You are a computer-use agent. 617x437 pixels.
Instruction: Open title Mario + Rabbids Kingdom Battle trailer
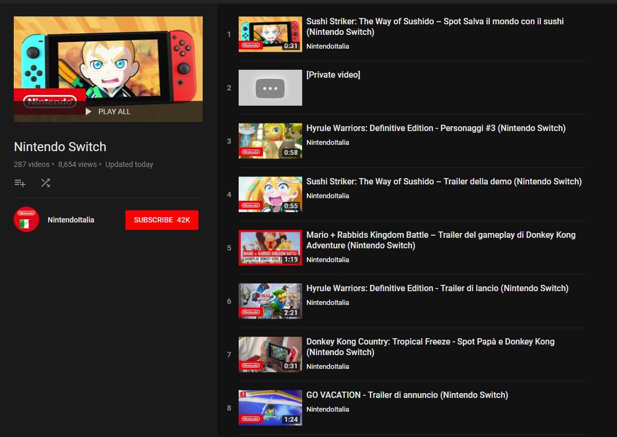point(441,240)
